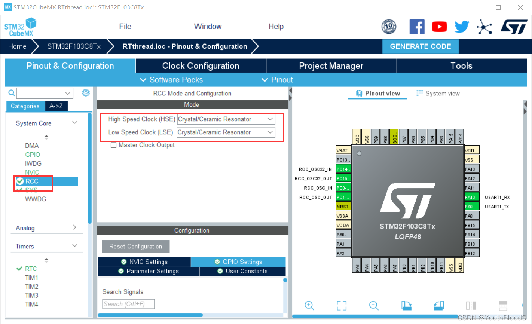Click the GENERATE CODE button
Screen dimensions: 532x324
coord(421,46)
